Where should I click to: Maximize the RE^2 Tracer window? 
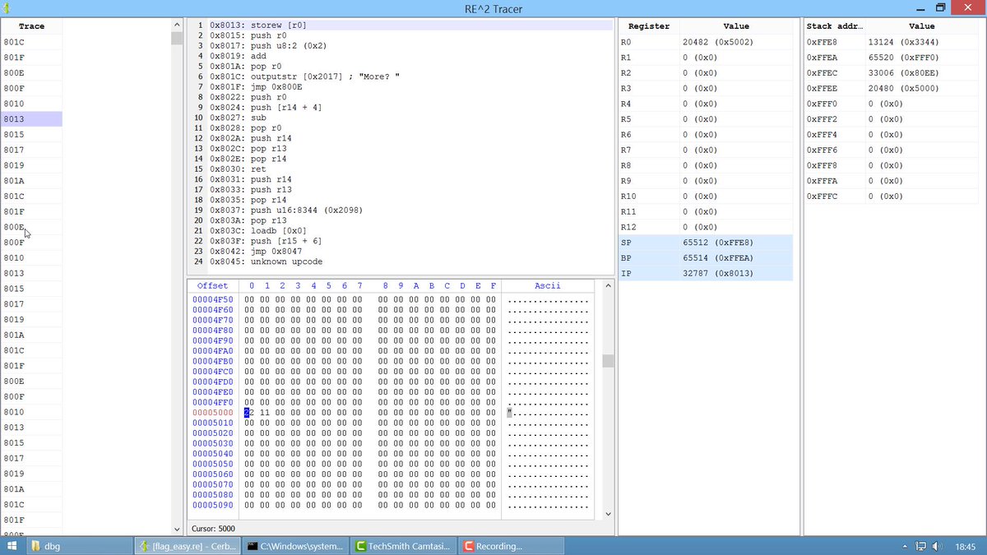941,7
